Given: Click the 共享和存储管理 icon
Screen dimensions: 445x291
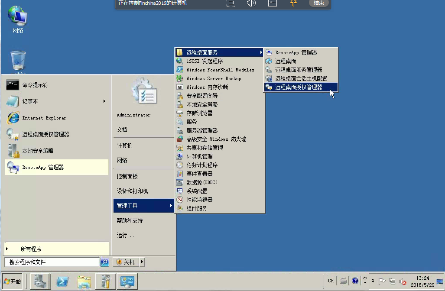Looking at the screenshot, I should [x=180, y=148].
